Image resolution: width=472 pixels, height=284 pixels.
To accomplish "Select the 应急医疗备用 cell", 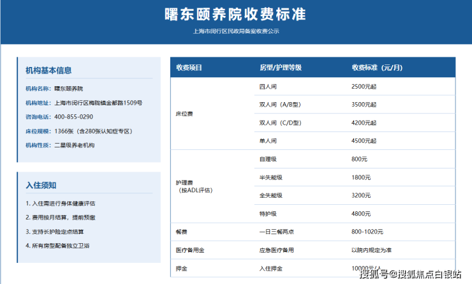I will tap(277, 250).
